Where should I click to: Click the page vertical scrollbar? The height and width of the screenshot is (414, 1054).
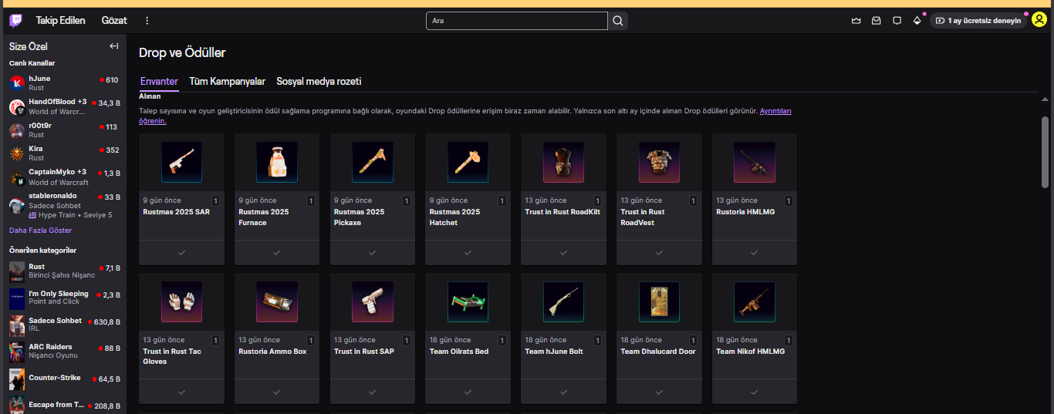coord(1046,151)
